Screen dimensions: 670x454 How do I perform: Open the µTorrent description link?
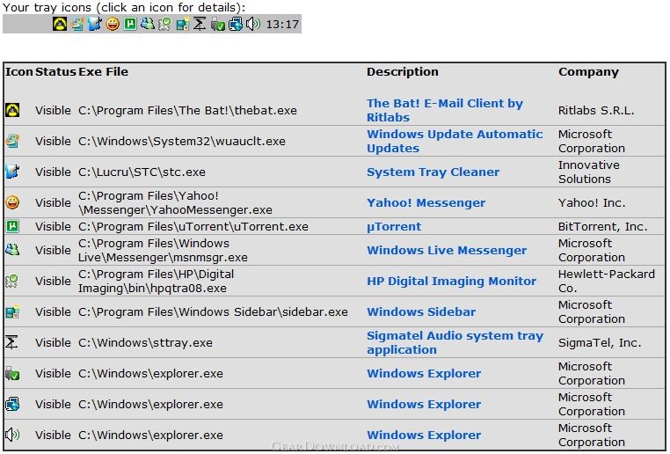click(394, 226)
